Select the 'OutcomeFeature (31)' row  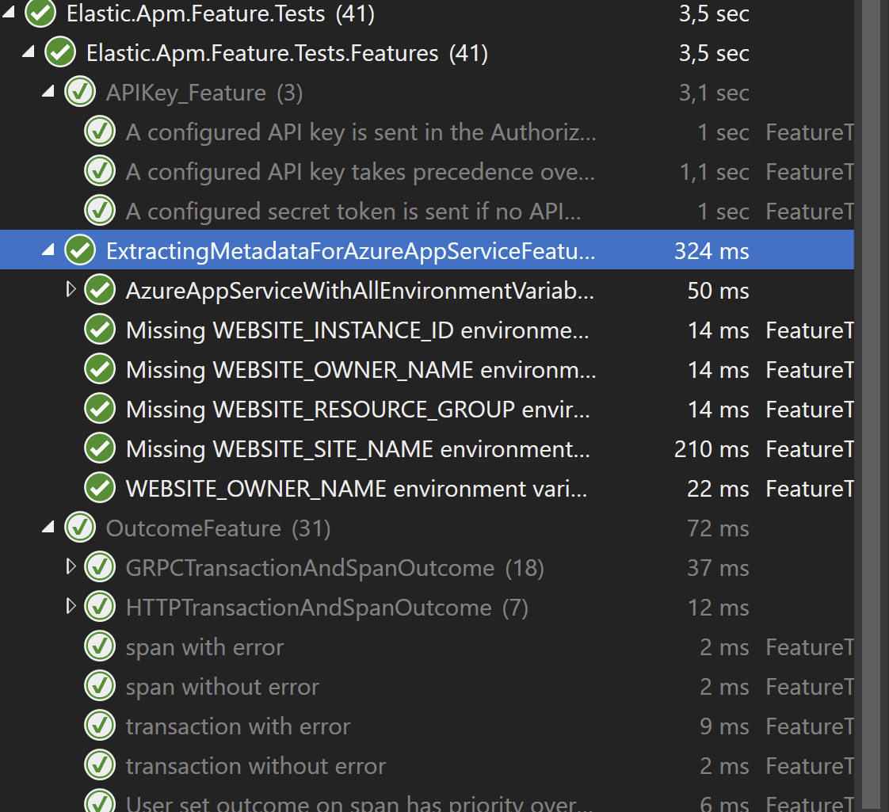pos(427,528)
